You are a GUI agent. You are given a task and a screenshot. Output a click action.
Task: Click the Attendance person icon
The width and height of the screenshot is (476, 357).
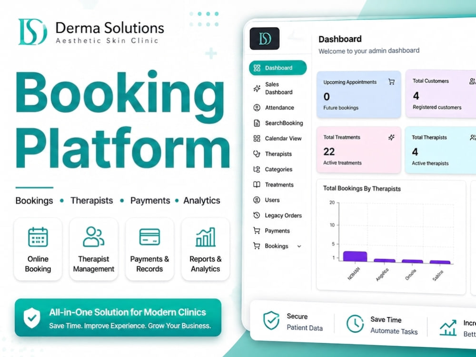coord(257,108)
